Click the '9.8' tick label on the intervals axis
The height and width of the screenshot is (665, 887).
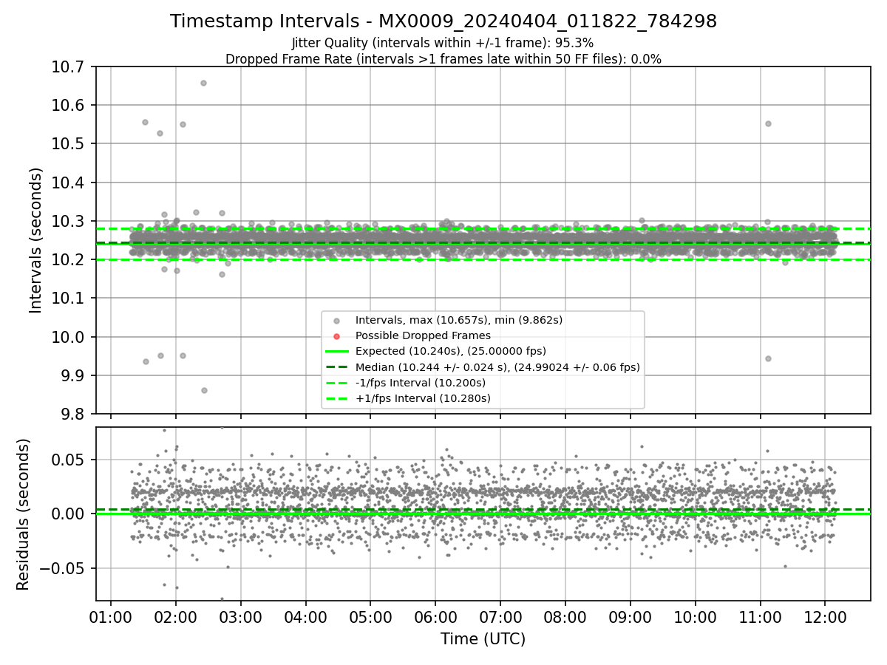72,414
